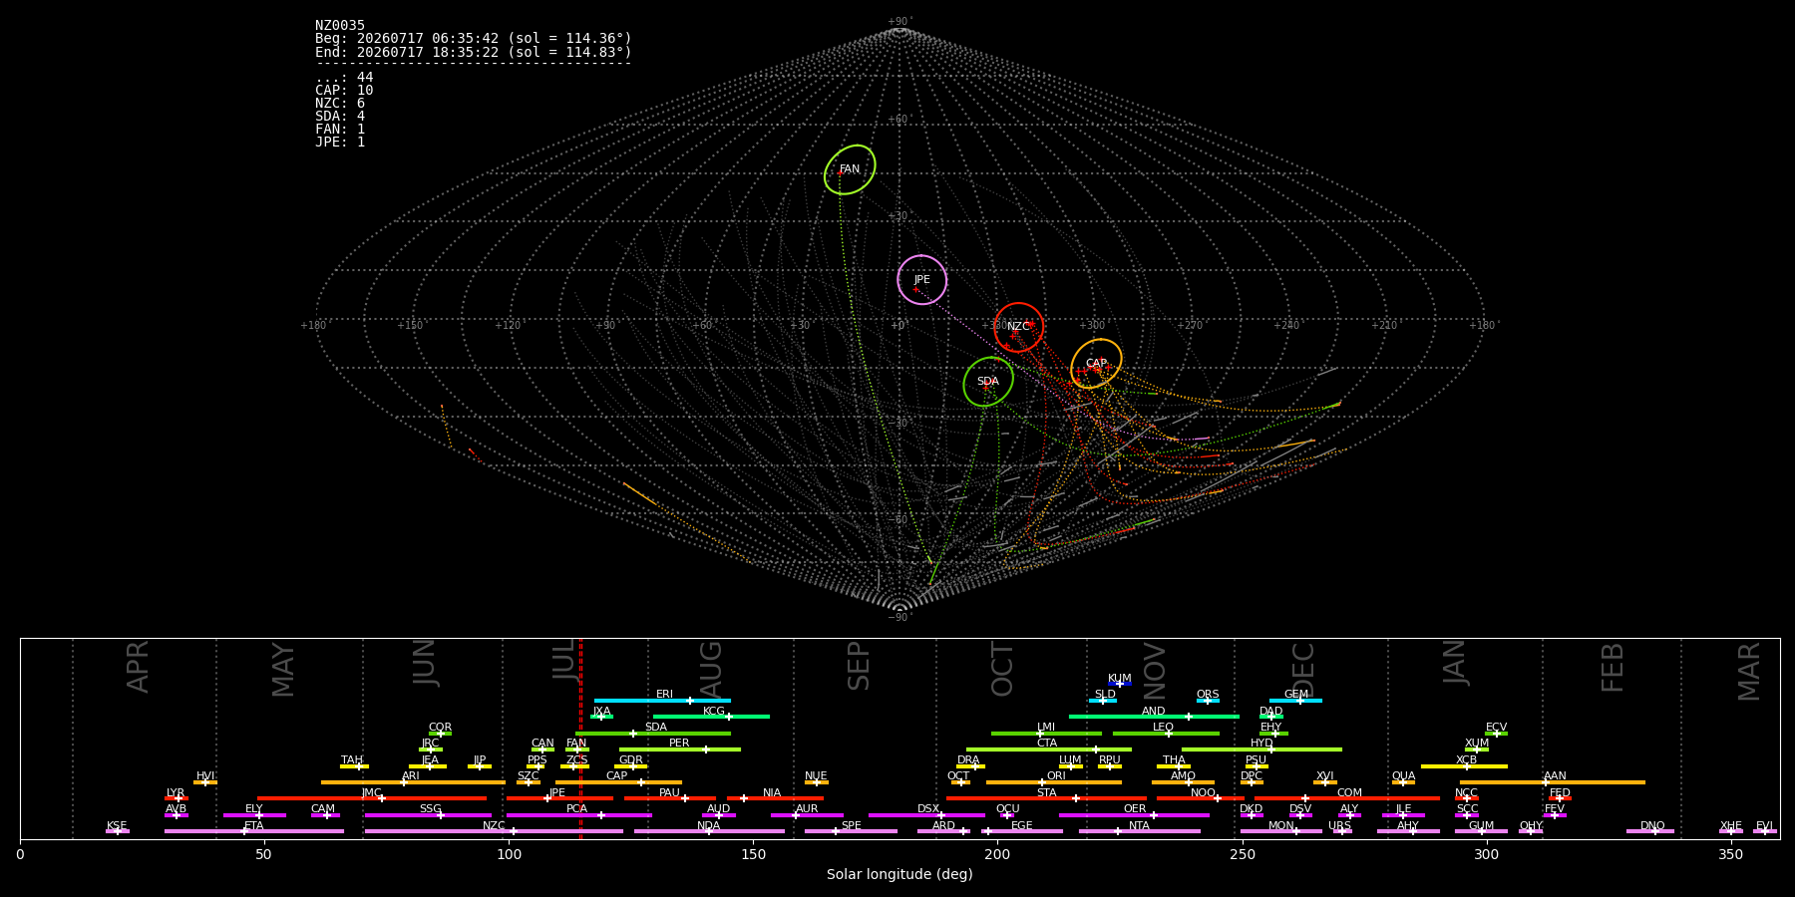Select the ORI shower bar in October
This screenshot has width=1795, height=897.
[1054, 782]
